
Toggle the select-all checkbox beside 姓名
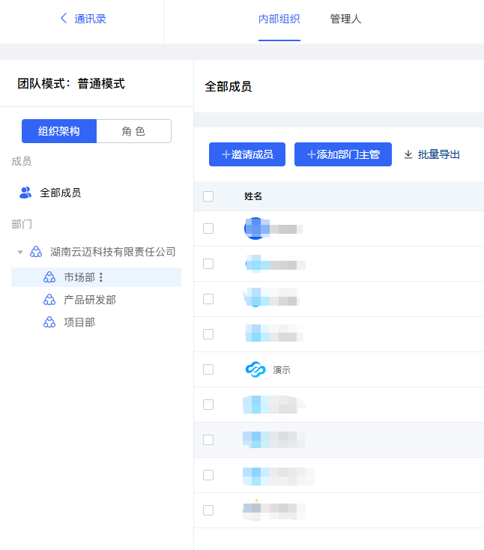click(x=208, y=196)
